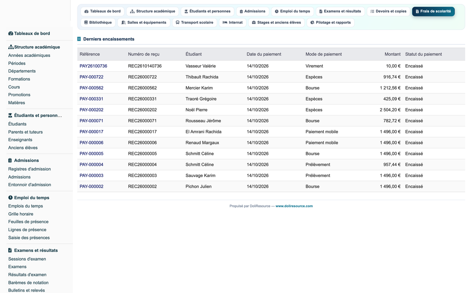
Task: Open payment reference PAY-000006
Action: [x=92, y=143]
